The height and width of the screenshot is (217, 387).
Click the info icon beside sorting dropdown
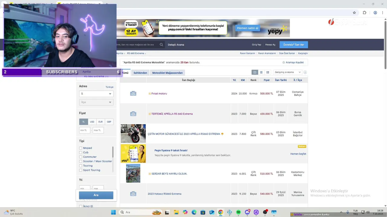pos(305,72)
